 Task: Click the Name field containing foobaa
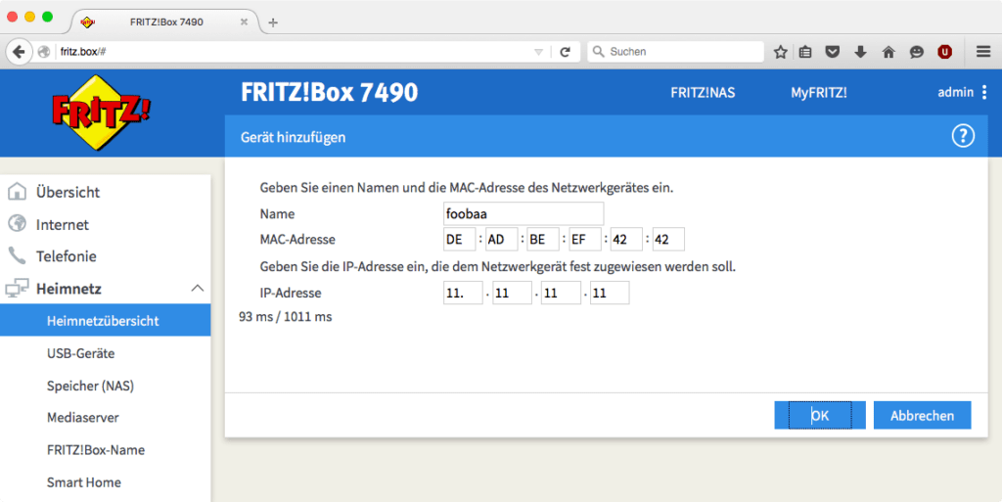[x=524, y=213]
